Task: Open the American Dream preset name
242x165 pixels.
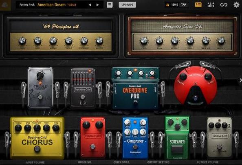Action: pyautogui.click(x=51, y=5)
